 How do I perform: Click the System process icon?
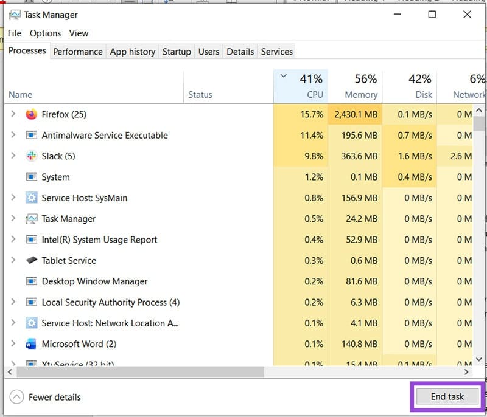click(x=32, y=177)
